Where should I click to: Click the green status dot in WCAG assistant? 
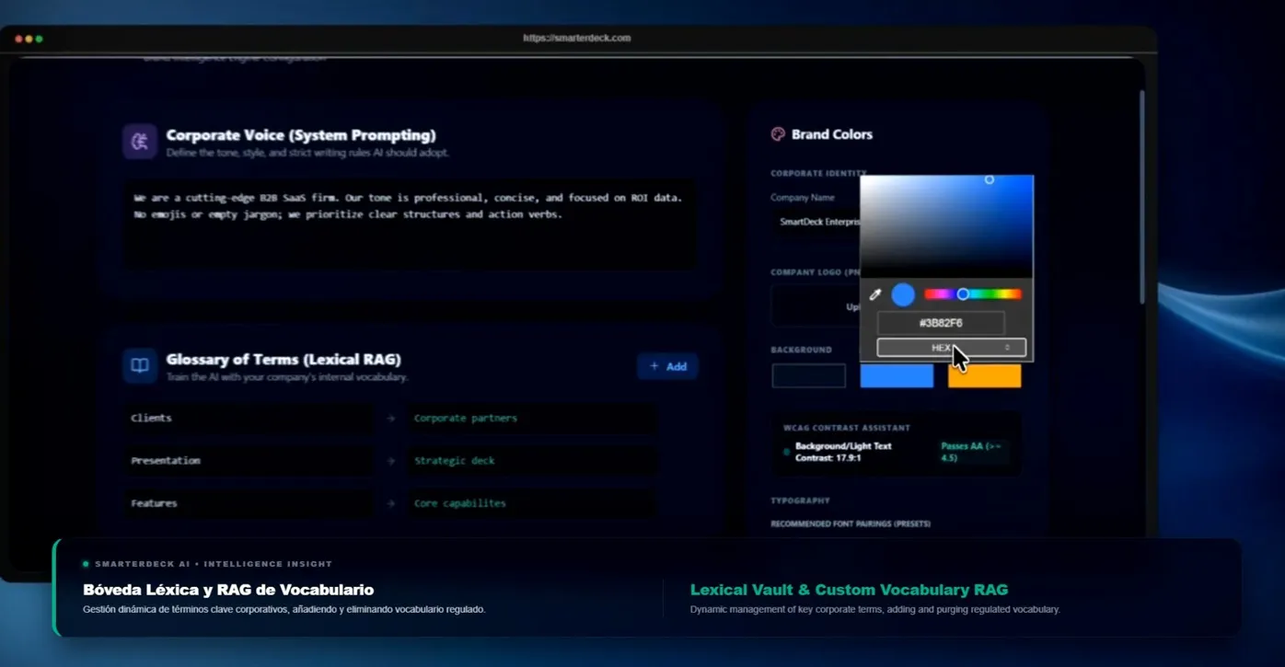(x=786, y=452)
